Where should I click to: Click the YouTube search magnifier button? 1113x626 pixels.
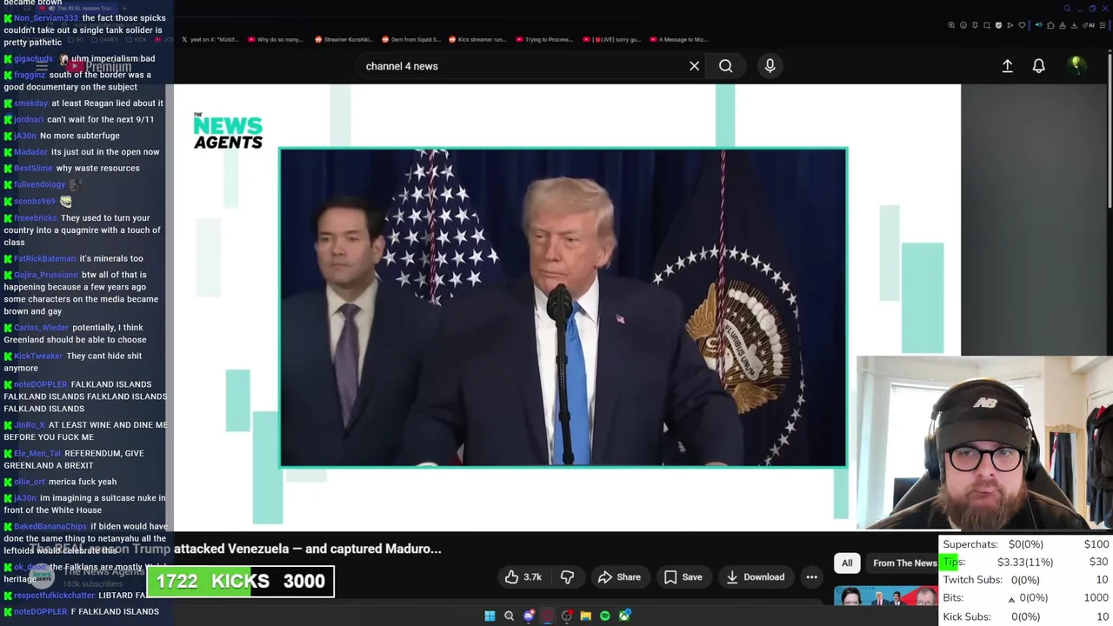(x=725, y=66)
